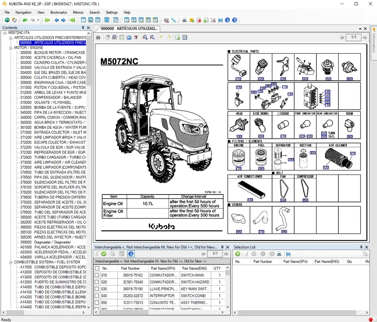Open the Help menu question mark icon
Viewport: 377px width, 322px height.
coord(235,20)
